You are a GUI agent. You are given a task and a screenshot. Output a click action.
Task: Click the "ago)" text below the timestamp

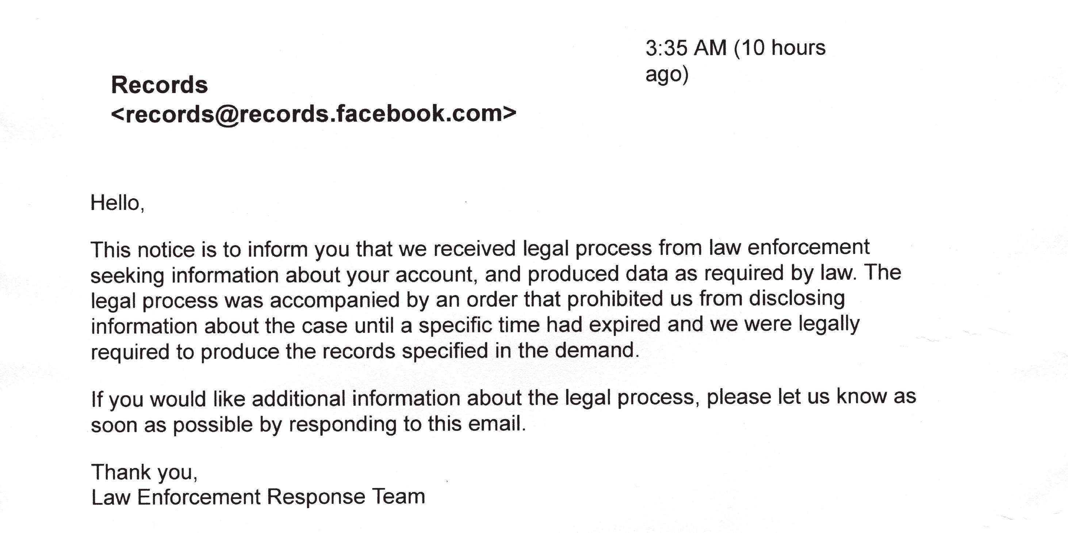point(667,75)
